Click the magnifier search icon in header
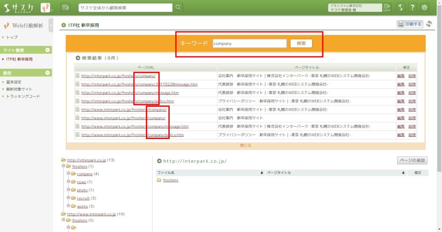The image size is (442, 232). [178, 7]
